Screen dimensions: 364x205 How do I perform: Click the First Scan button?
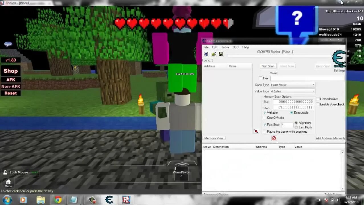click(x=268, y=66)
